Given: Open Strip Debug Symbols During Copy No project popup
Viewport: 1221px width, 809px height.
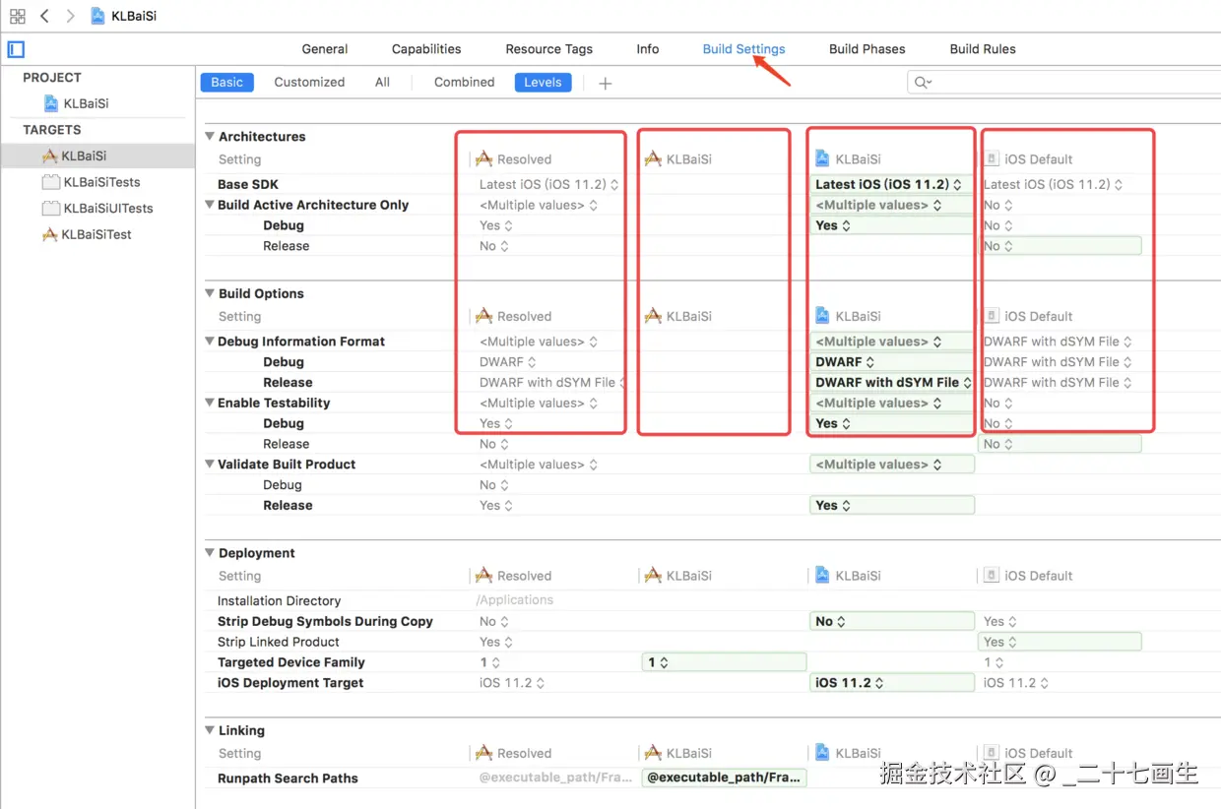Looking at the screenshot, I should [891, 622].
